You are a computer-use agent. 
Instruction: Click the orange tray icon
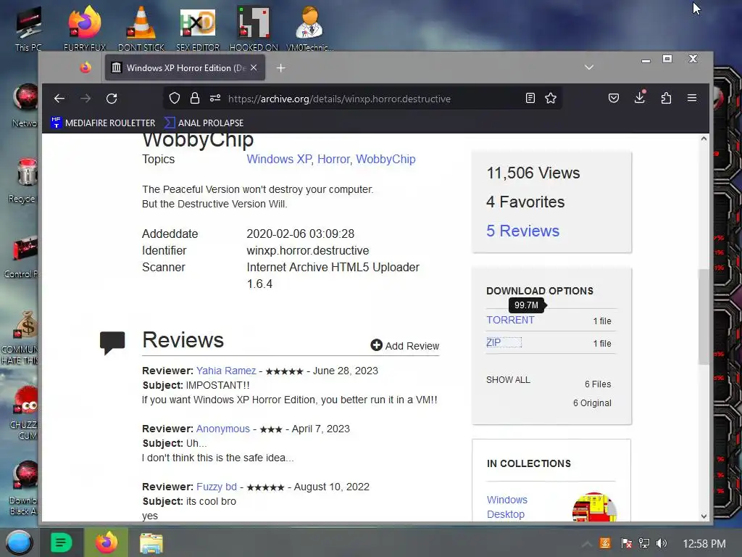click(x=605, y=542)
